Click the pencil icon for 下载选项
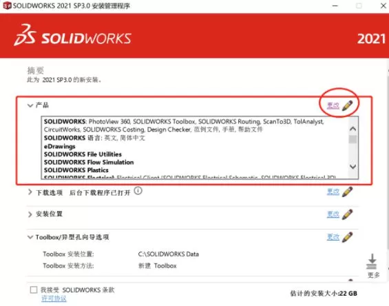389x306 pixels. tap(347, 192)
